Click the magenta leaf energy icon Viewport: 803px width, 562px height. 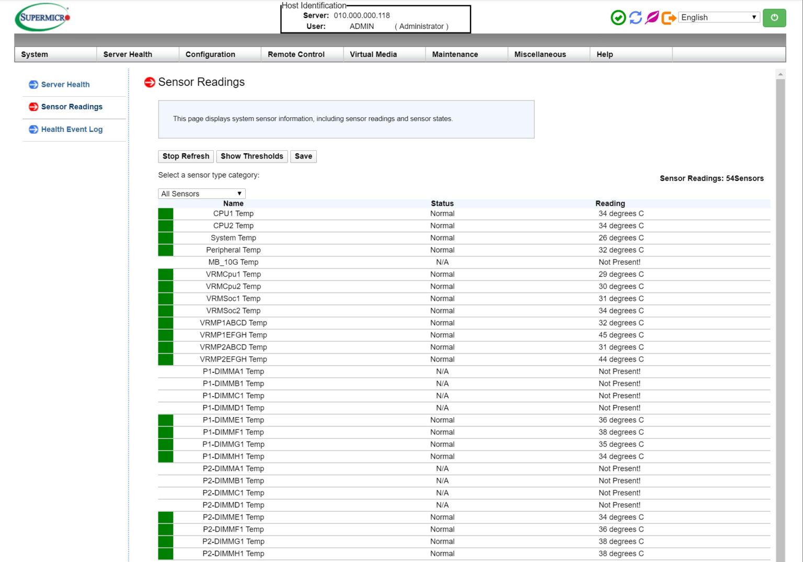(x=651, y=17)
